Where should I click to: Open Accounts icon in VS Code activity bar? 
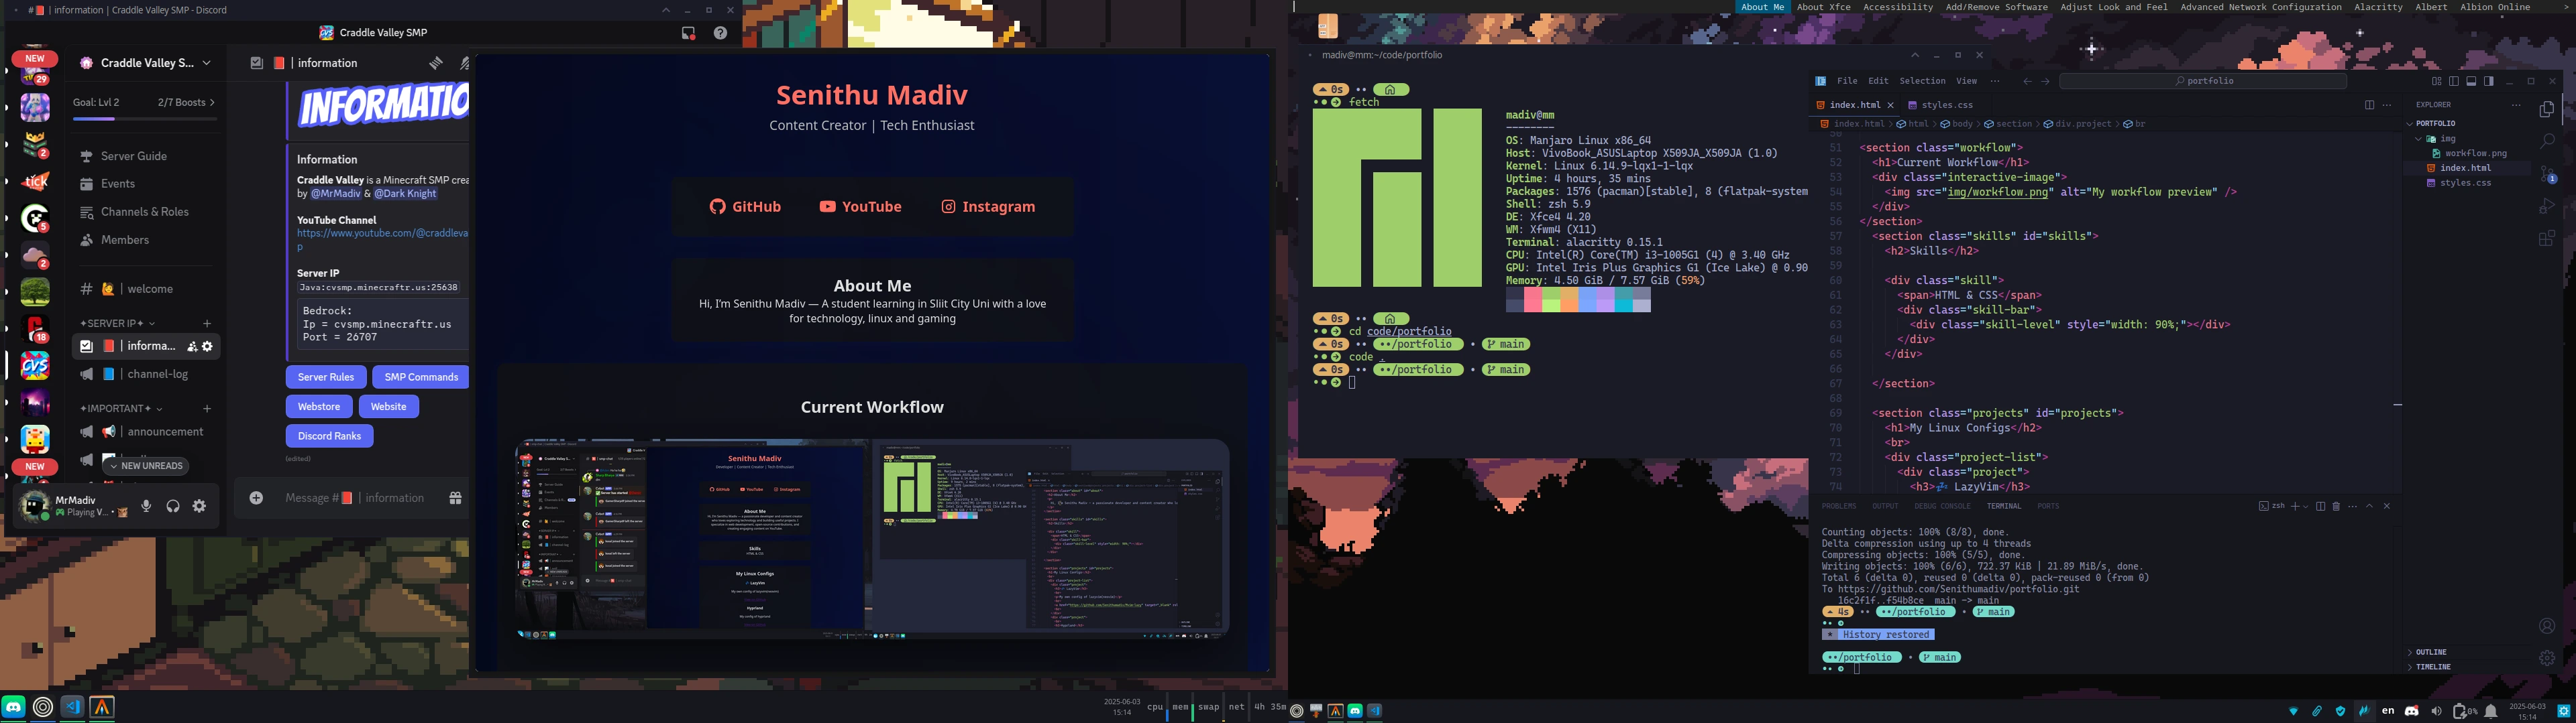tap(2547, 626)
